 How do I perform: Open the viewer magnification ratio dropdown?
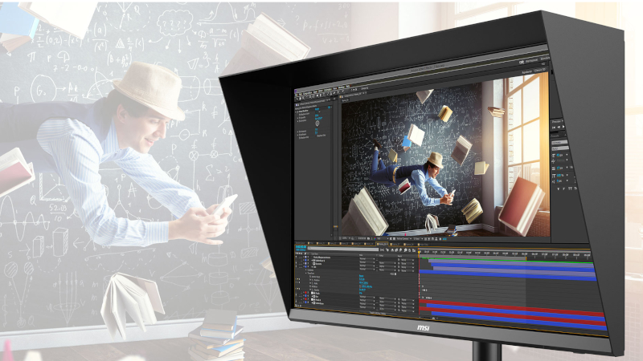[346, 237]
